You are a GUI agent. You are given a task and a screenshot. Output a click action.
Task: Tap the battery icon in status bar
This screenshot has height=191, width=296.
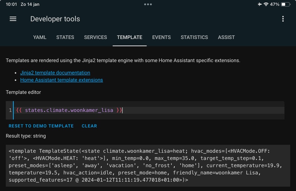286,4
